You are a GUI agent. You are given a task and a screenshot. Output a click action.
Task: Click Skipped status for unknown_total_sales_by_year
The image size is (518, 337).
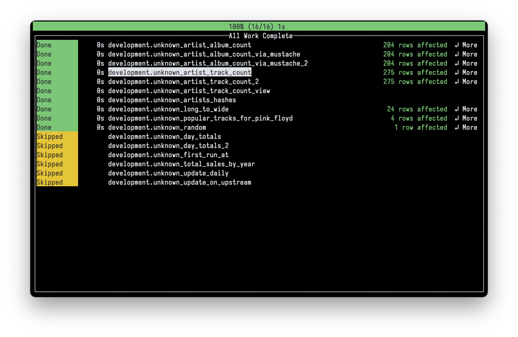point(50,164)
